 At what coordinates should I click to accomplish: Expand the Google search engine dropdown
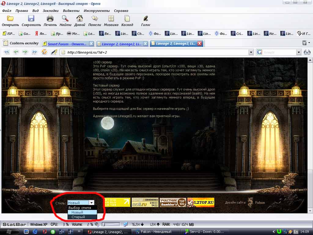coord(298,52)
